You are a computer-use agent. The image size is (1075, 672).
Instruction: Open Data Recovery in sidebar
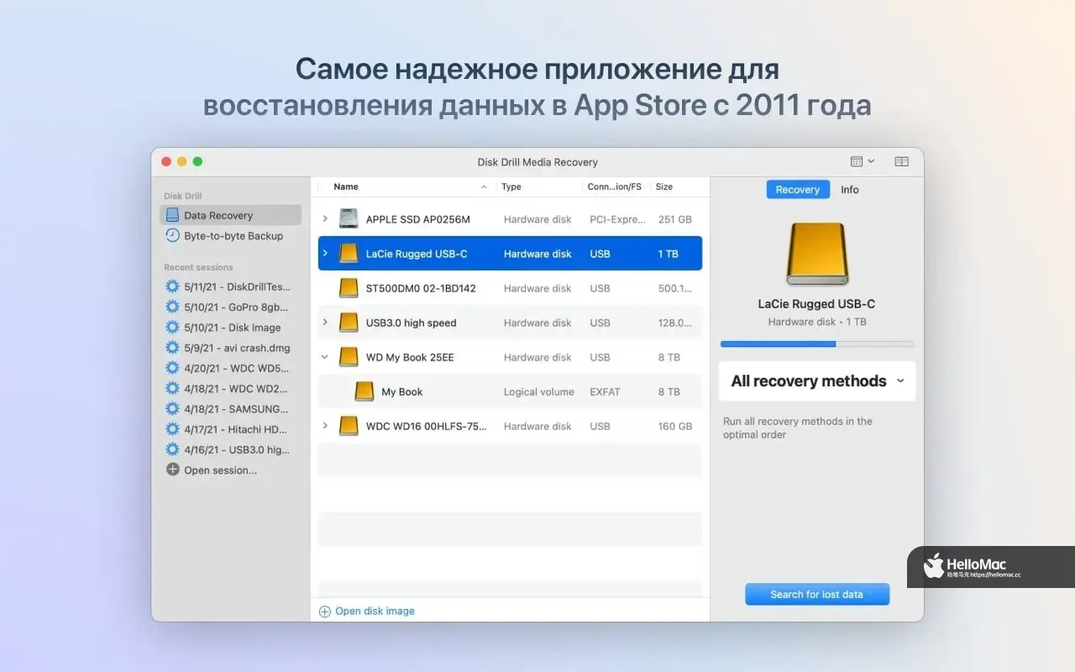(230, 215)
